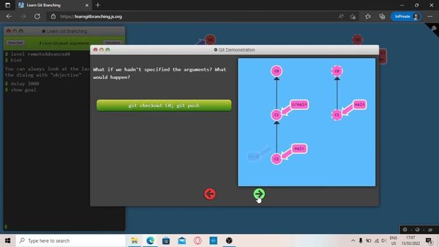Click the address bar URL
Image resolution: width=439 pixels, height=247 pixels.
[91, 16]
